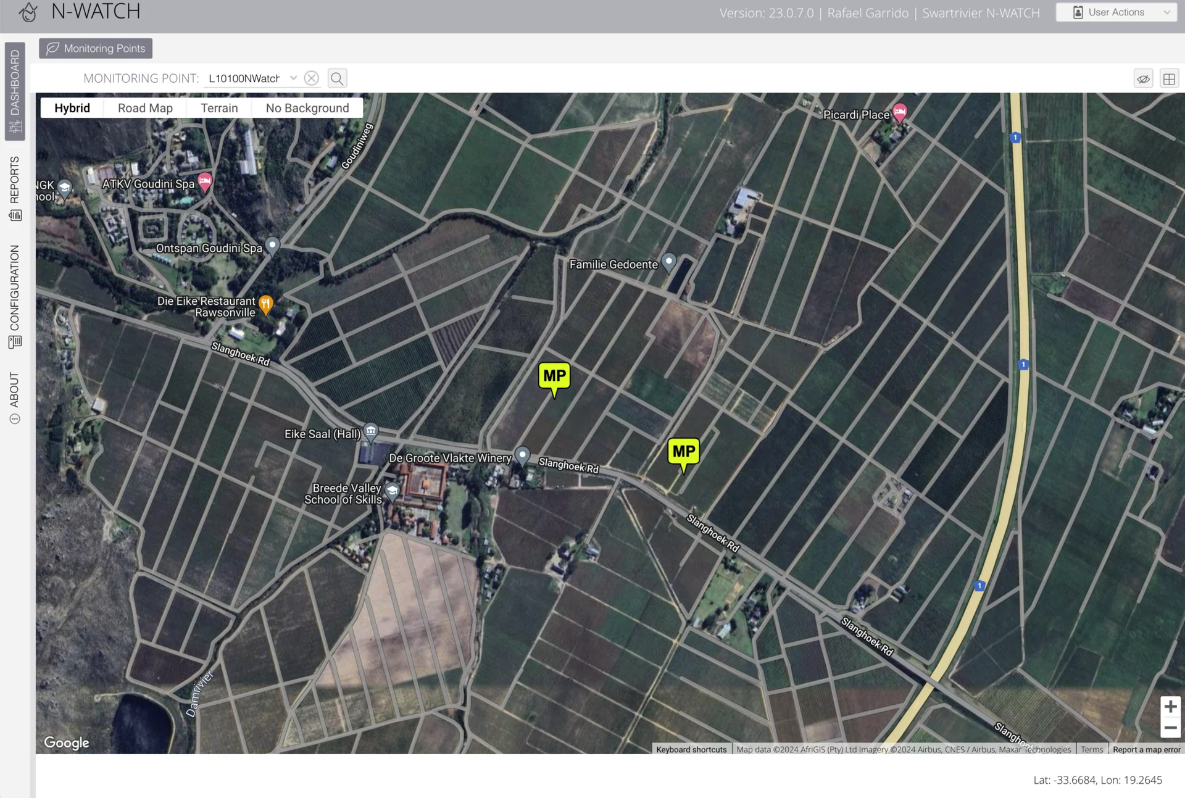
Task: Click the Damrivier river label
Action: (x=199, y=694)
